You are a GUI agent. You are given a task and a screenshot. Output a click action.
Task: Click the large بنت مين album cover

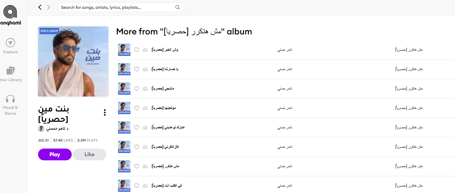pyautogui.click(x=73, y=61)
